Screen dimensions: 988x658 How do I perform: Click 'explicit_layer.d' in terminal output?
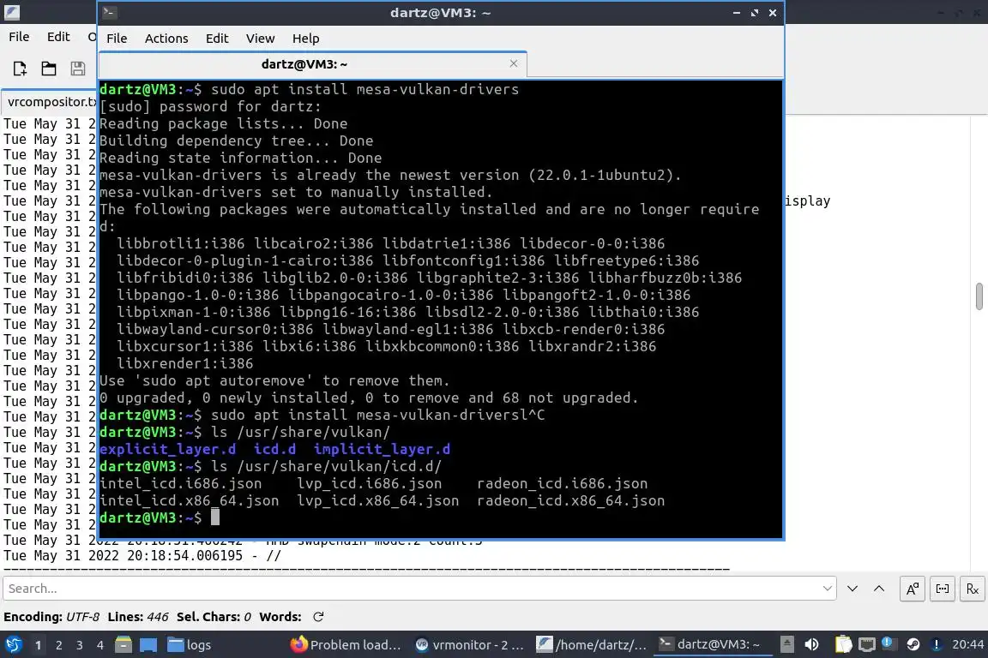(x=167, y=449)
